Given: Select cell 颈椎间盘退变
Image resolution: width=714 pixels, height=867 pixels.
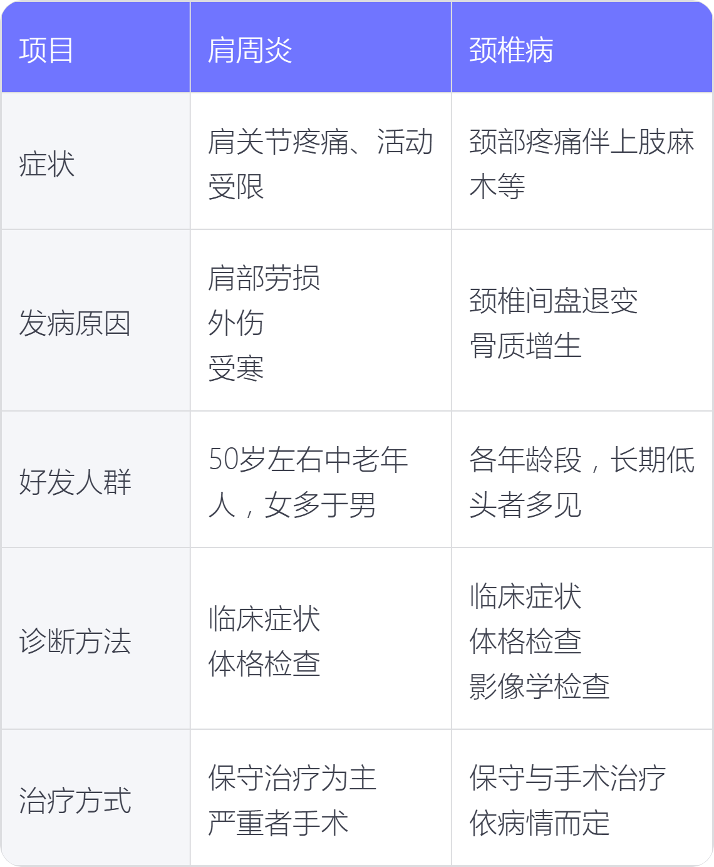Looking at the screenshot, I should (x=554, y=301).
